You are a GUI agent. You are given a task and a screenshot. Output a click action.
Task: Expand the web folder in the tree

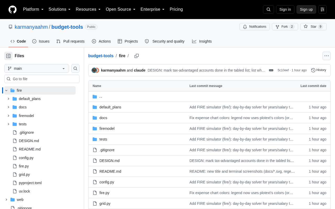click(6, 200)
